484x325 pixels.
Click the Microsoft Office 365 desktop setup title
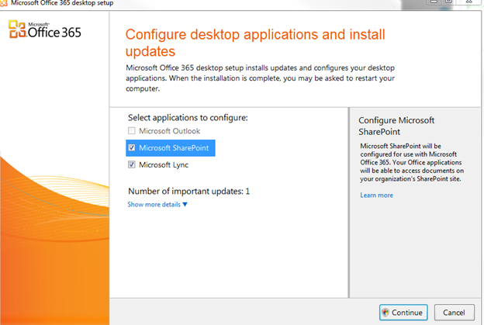point(62,3)
